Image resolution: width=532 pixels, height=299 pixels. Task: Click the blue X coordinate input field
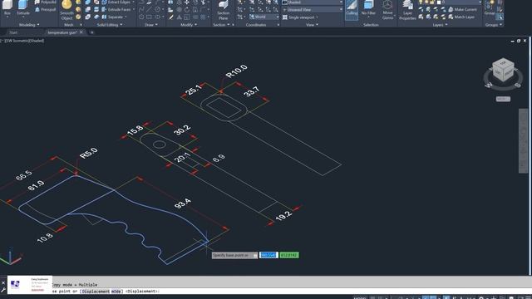tap(268, 255)
